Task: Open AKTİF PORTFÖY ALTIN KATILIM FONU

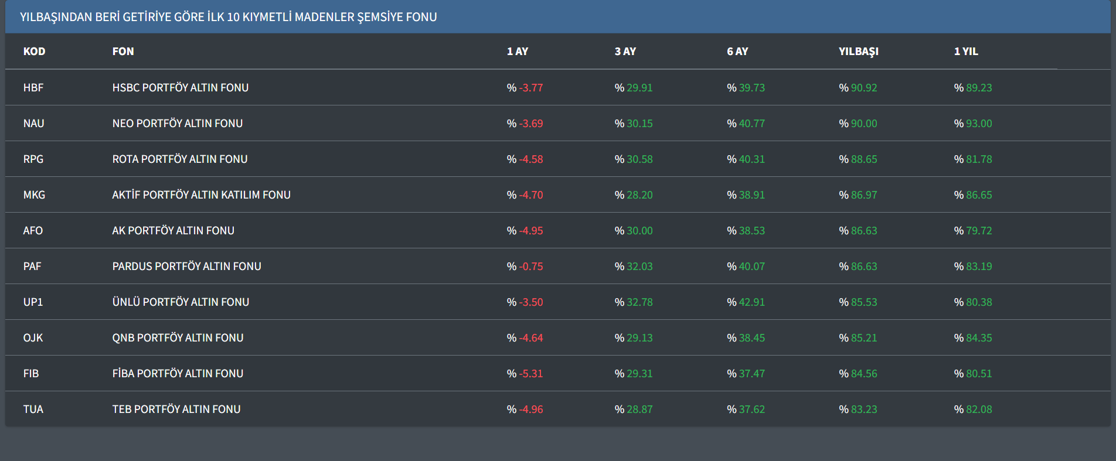Action: [201, 195]
